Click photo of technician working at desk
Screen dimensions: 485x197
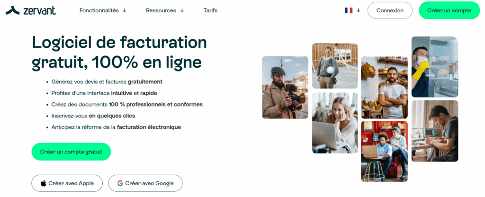[x=434, y=131]
